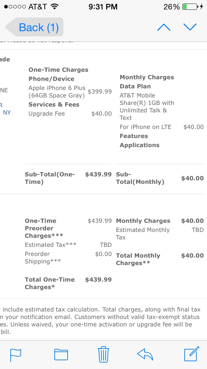Tap the Upgrade Fee line item
The height and width of the screenshot is (369, 207).
coord(70,114)
